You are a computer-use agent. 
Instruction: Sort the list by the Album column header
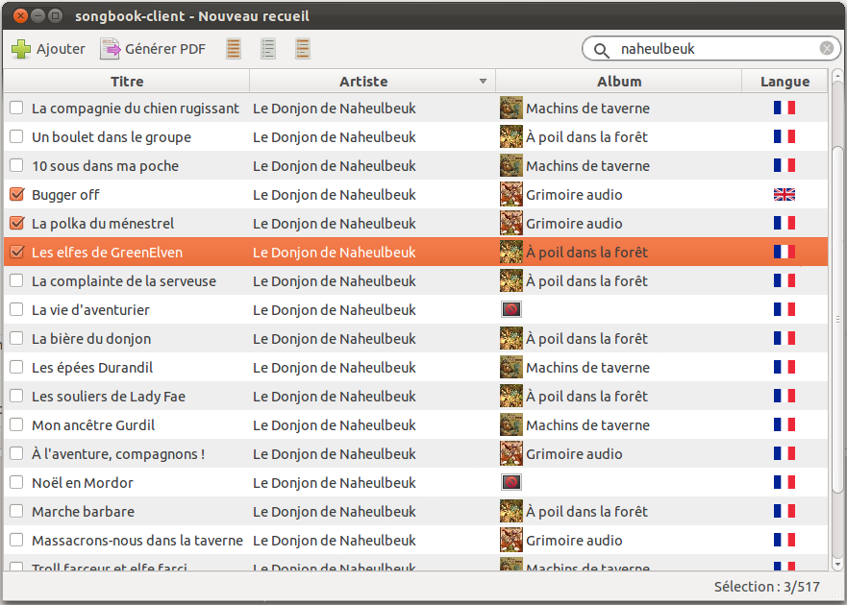click(x=618, y=82)
